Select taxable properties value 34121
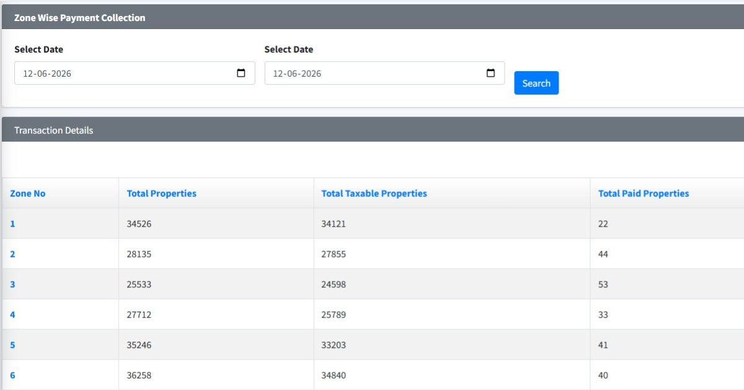Screen dimensions: 744x390 coord(334,223)
